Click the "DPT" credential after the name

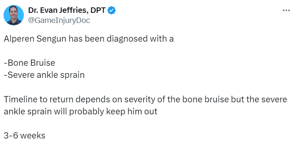pos(98,11)
